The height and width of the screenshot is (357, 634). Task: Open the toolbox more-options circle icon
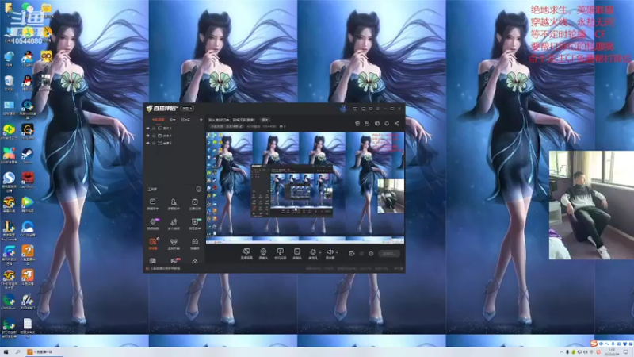click(x=199, y=189)
